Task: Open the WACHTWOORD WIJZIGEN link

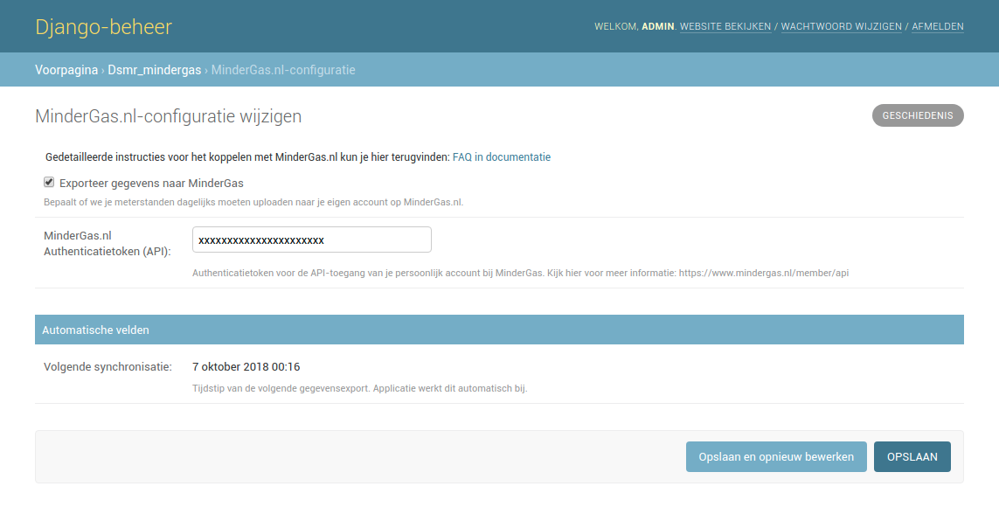Action: coord(841,26)
